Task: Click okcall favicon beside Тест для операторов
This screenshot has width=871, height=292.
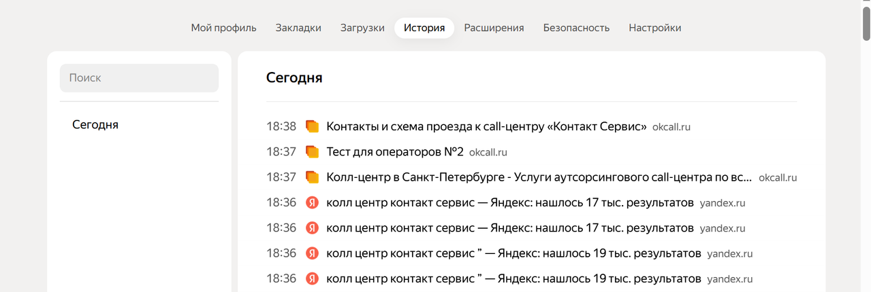Action: point(312,151)
